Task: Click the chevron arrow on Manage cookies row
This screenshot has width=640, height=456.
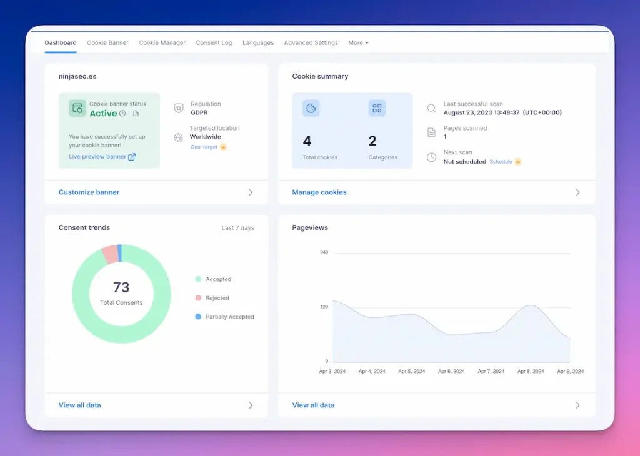Action: 577,192
